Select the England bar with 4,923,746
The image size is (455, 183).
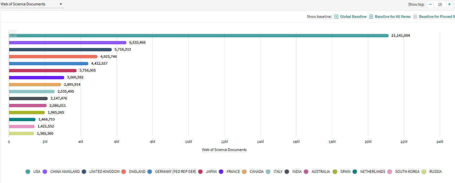(53, 57)
